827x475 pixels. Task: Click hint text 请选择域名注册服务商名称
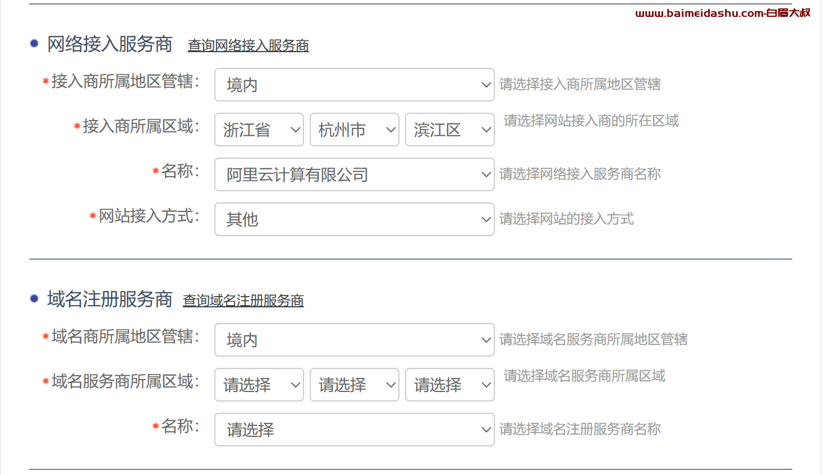pos(580,429)
